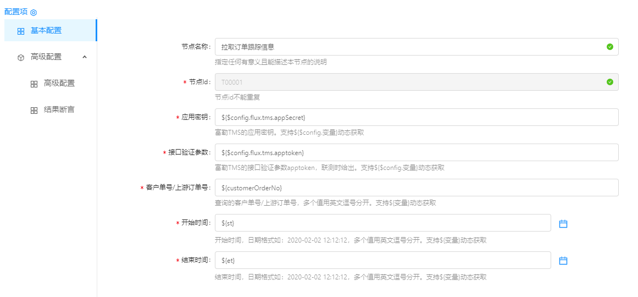638x297 pixels.
Task: Click the cube icon of 高级配置 group
Action: click(x=21, y=57)
